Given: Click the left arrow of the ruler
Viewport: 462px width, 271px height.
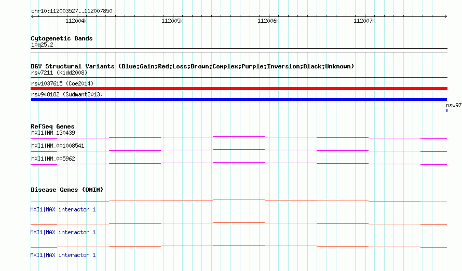Looking at the screenshot, I should point(32,17).
